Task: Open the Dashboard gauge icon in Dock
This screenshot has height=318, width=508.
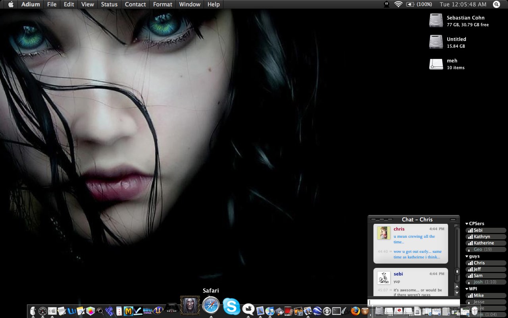Action: [43, 311]
